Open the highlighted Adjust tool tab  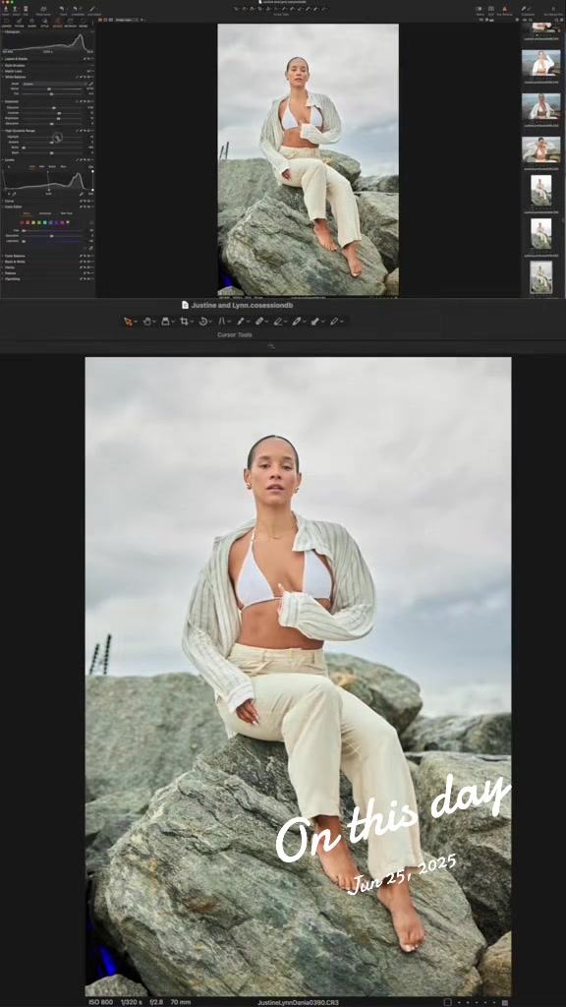[x=58, y=24]
